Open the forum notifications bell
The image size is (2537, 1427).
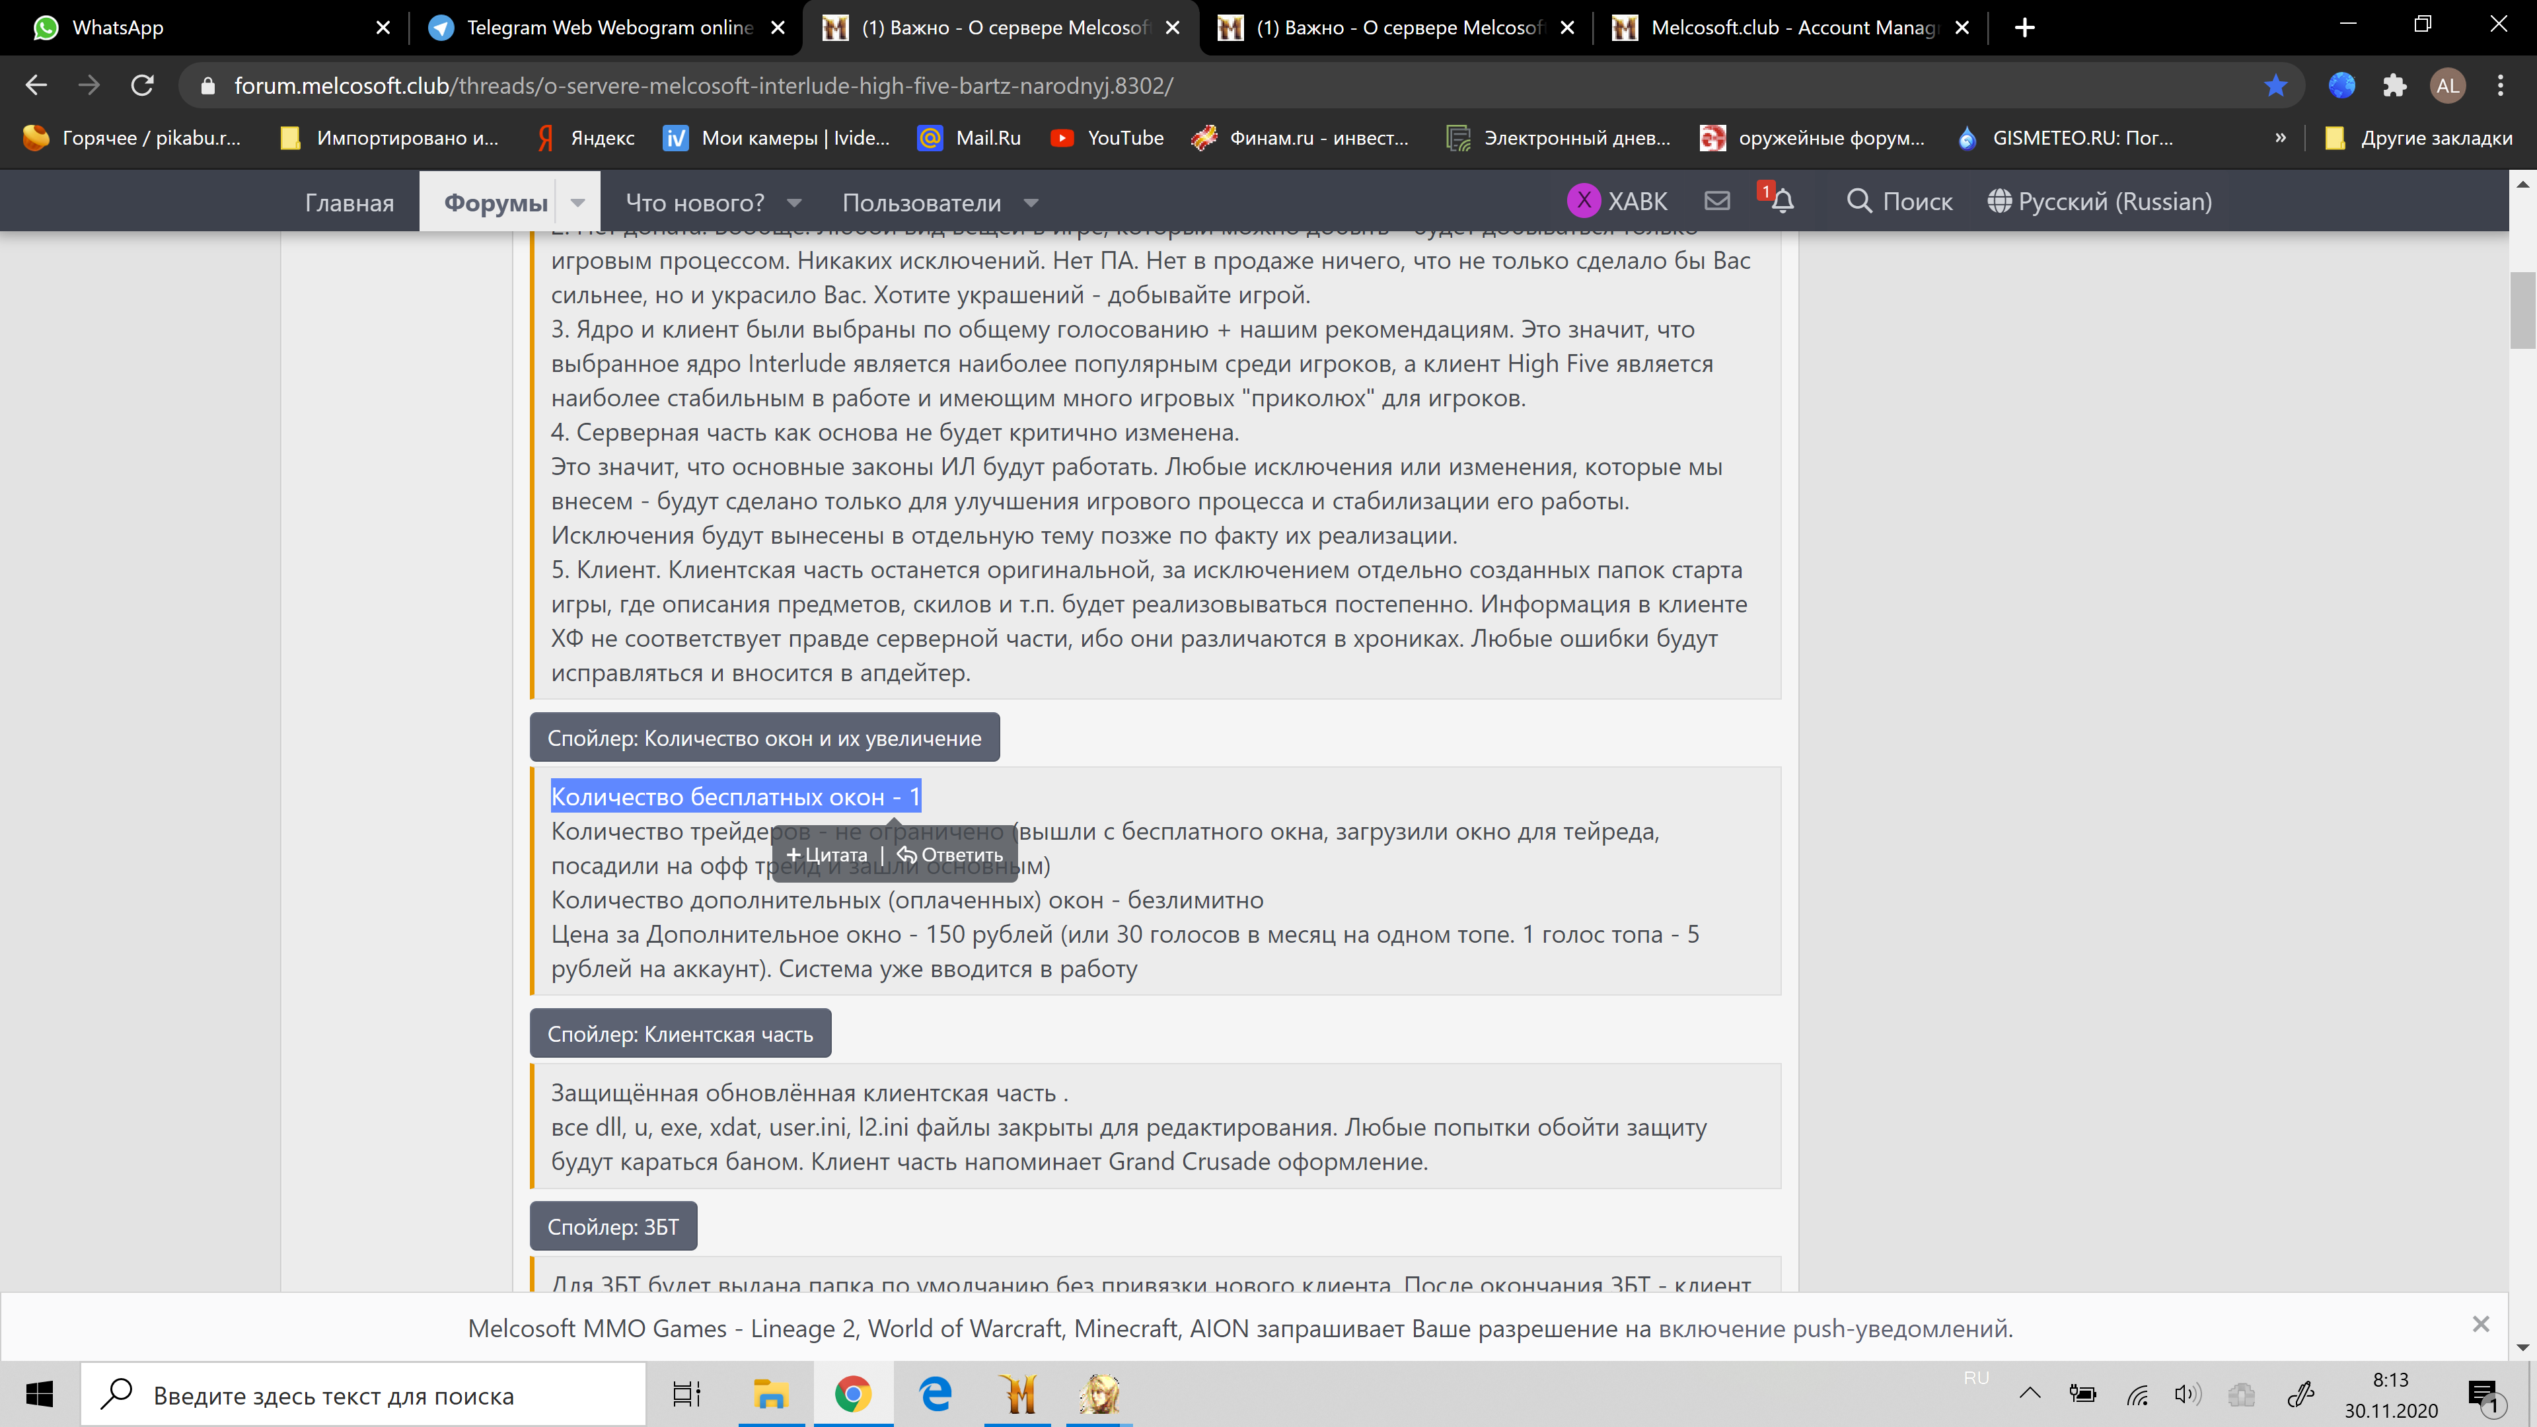[1782, 201]
